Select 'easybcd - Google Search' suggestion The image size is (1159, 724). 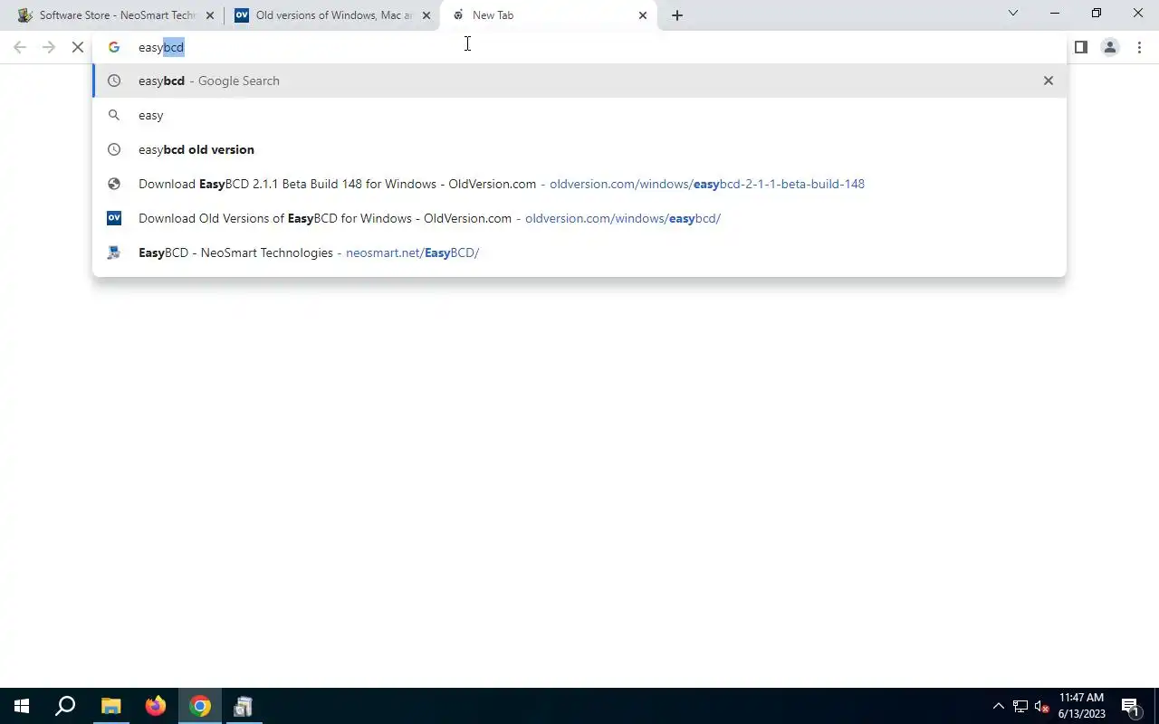point(579,81)
